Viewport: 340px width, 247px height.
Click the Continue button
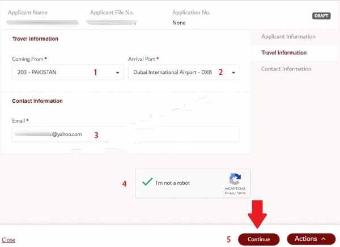pyautogui.click(x=259, y=239)
